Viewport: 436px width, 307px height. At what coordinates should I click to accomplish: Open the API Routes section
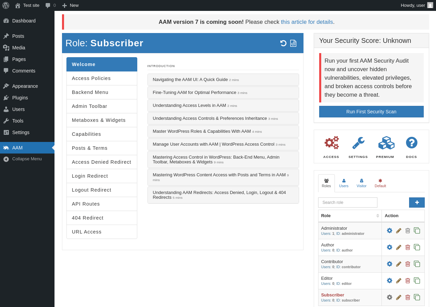pyautogui.click(x=102, y=204)
